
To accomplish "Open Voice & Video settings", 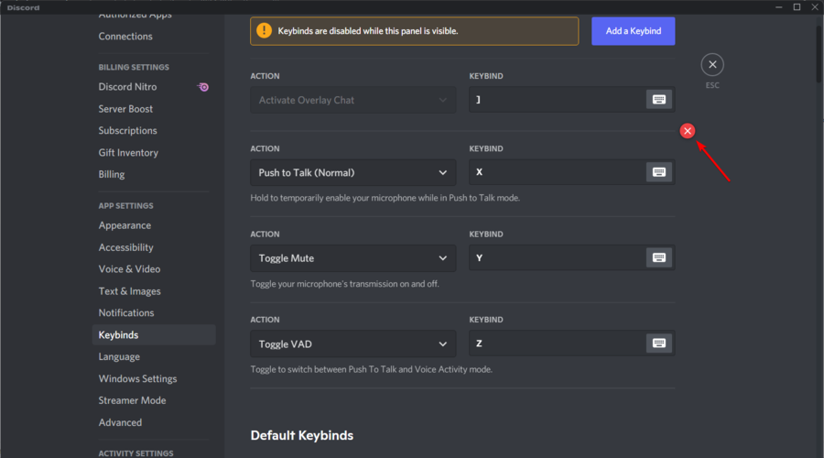I will (x=129, y=269).
